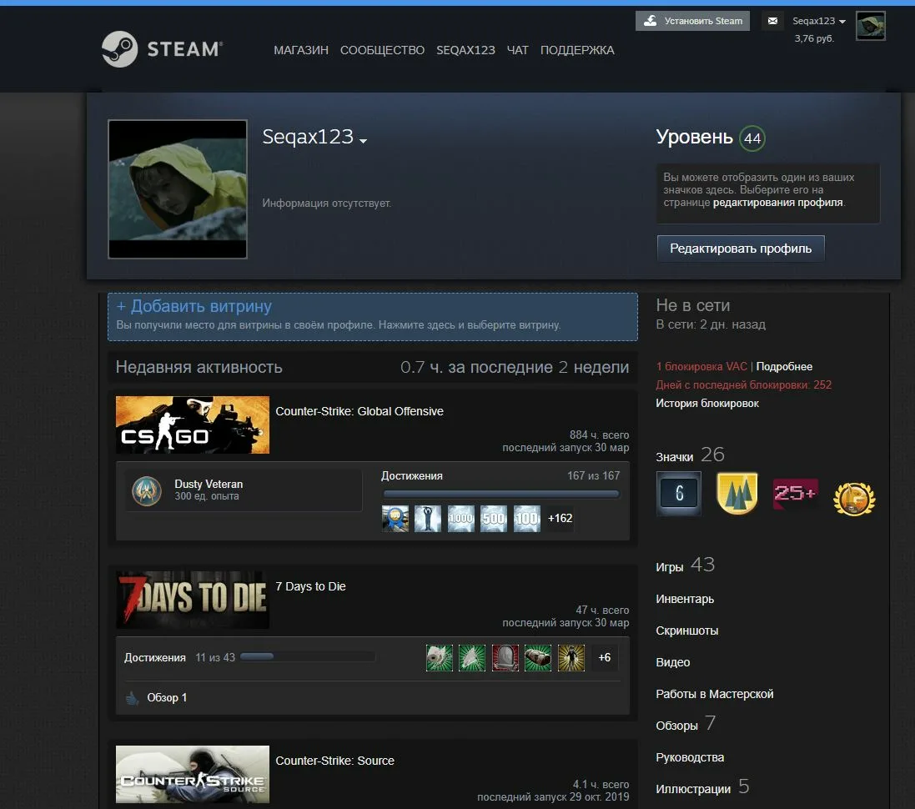915x809 pixels.
Task: Open the badge showing number 6
Action: point(679,493)
